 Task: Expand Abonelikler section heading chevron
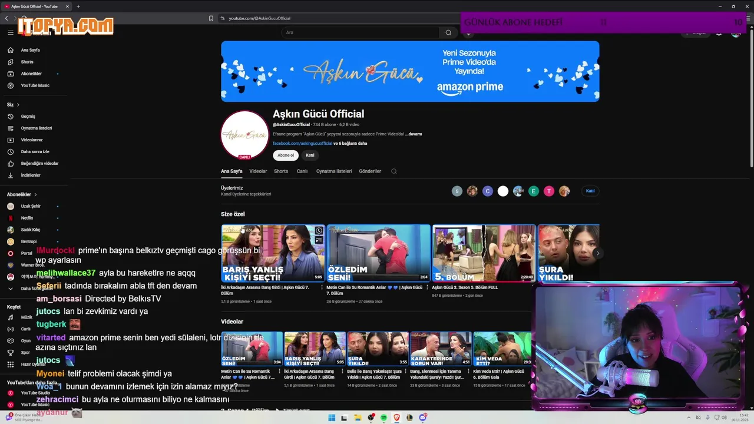[35, 194]
